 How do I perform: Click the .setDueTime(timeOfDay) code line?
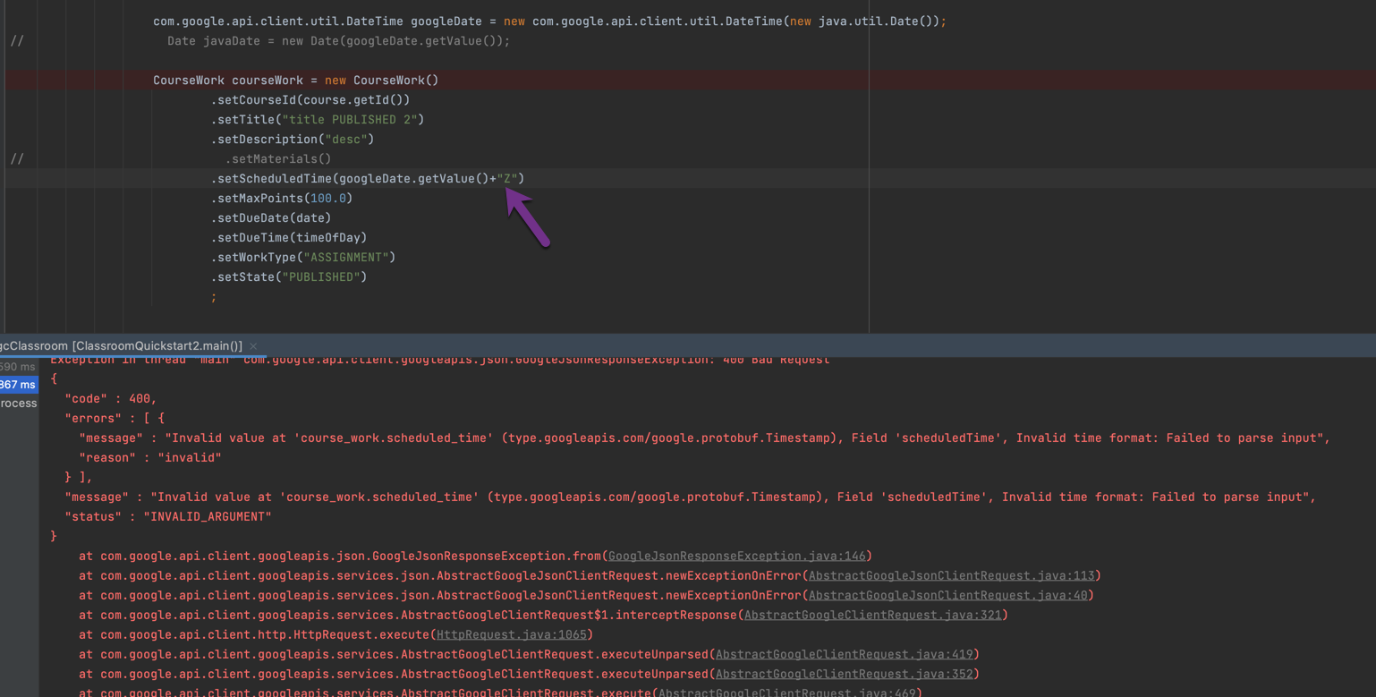[289, 237]
